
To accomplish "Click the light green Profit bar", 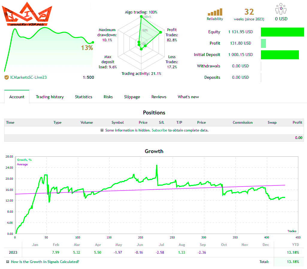I will [263, 43].
